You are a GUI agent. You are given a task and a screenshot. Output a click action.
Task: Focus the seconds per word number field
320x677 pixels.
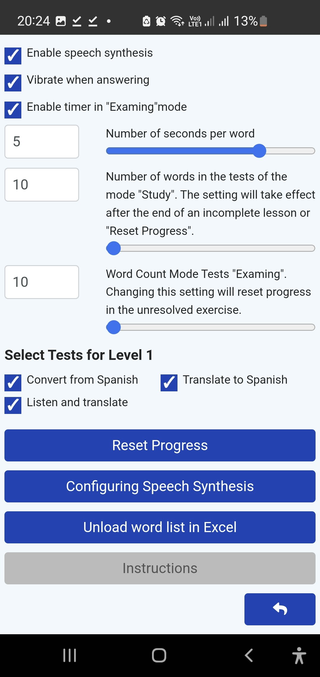(x=42, y=142)
